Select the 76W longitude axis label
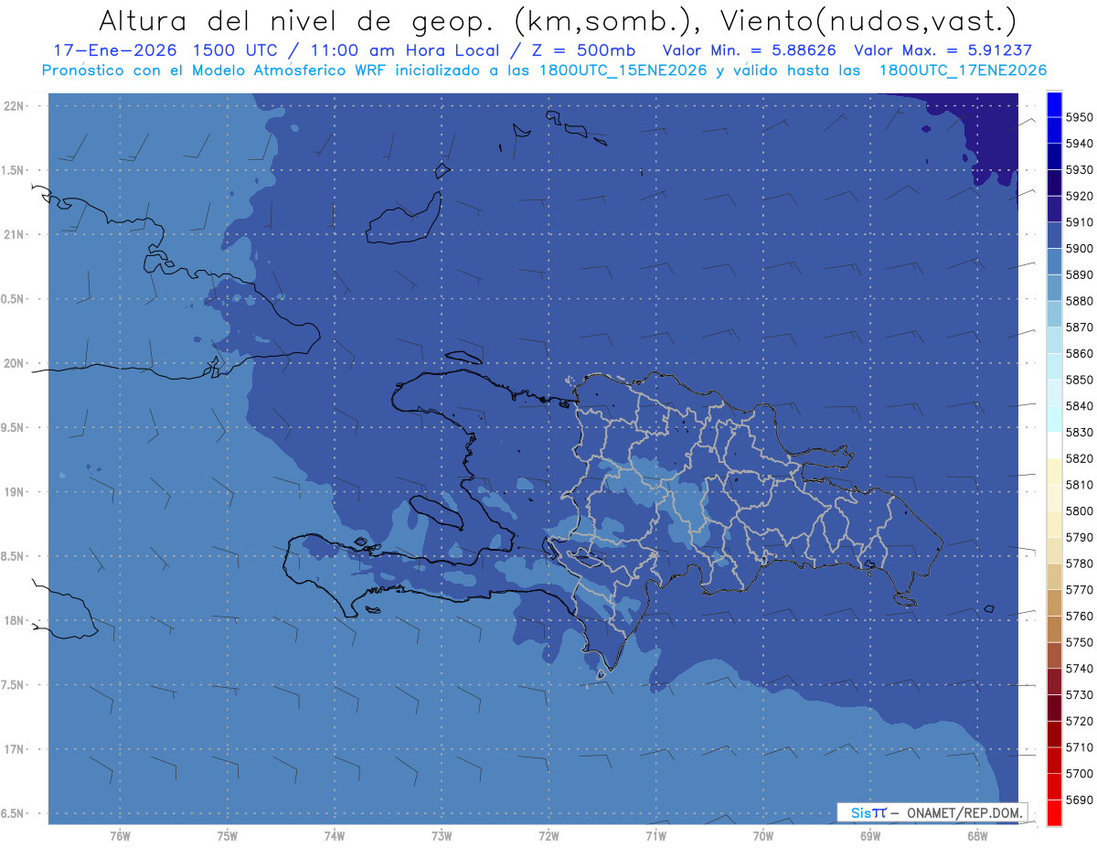The width and height of the screenshot is (1097, 848). (x=120, y=835)
